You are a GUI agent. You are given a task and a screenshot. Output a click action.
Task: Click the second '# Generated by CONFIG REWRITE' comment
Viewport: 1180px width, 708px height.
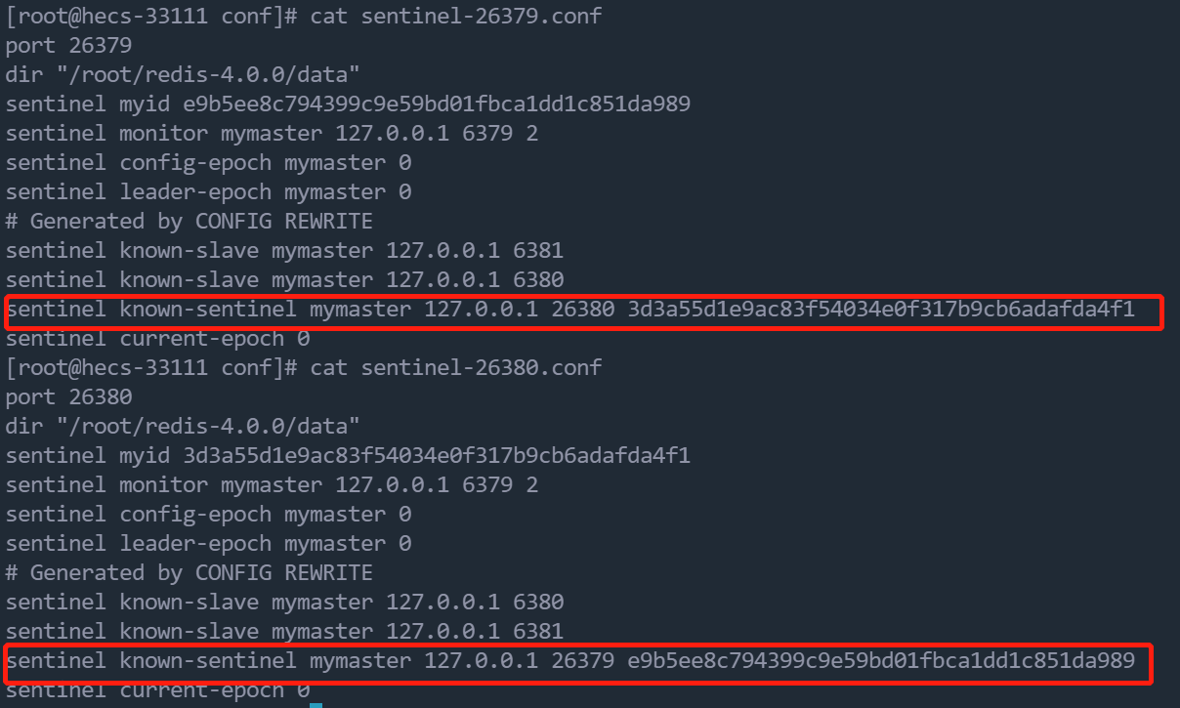coord(189,572)
